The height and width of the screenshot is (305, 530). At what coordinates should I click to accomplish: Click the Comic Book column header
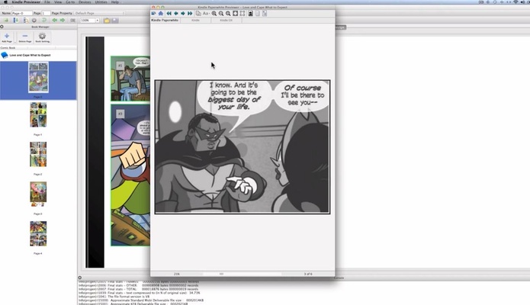pyautogui.click(x=8, y=48)
